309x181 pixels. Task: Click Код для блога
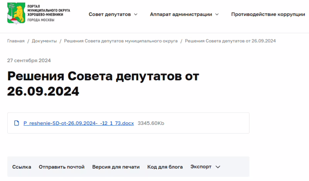point(165,167)
